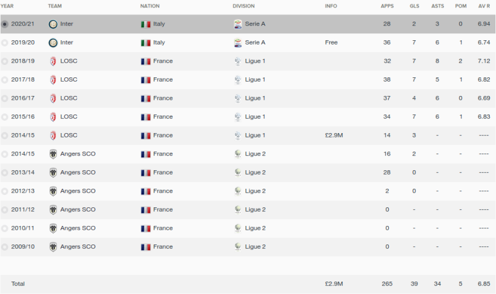
Task: Open Angers SCO team link for 2012/13
Action: click(x=78, y=191)
